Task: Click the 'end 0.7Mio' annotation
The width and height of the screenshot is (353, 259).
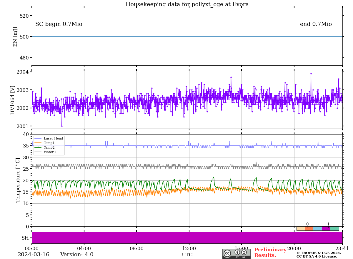Action: coord(316,24)
